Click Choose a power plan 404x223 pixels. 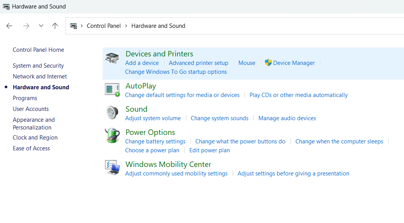[152, 150]
